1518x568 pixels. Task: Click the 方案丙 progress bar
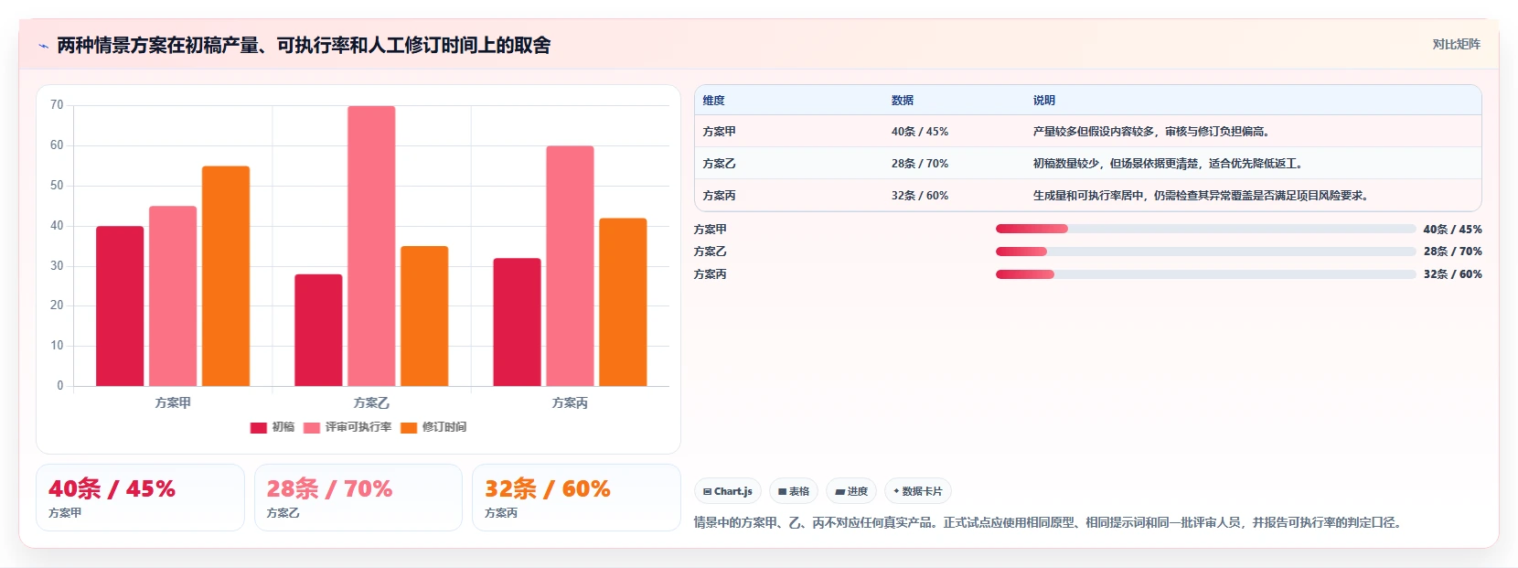click(x=1205, y=274)
